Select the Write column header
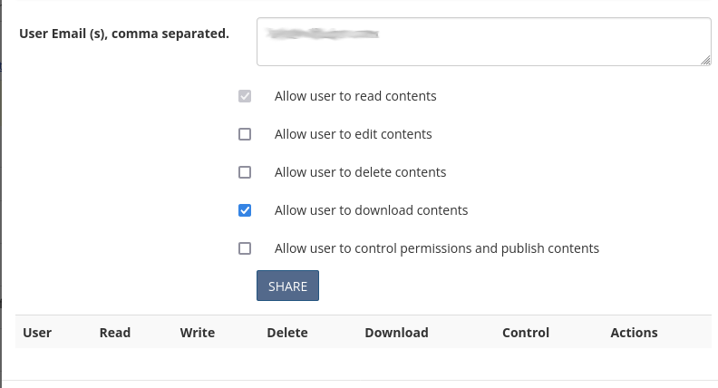The width and height of the screenshot is (718, 388). point(198,333)
